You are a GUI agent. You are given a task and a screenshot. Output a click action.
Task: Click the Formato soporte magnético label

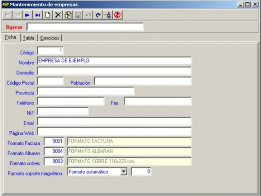click(x=35, y=173)
